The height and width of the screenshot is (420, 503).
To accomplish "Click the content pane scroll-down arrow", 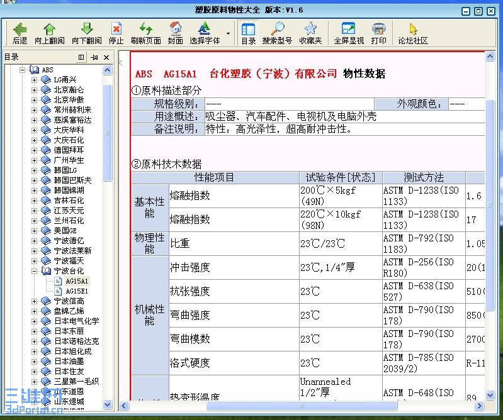I will click(490, 395).
